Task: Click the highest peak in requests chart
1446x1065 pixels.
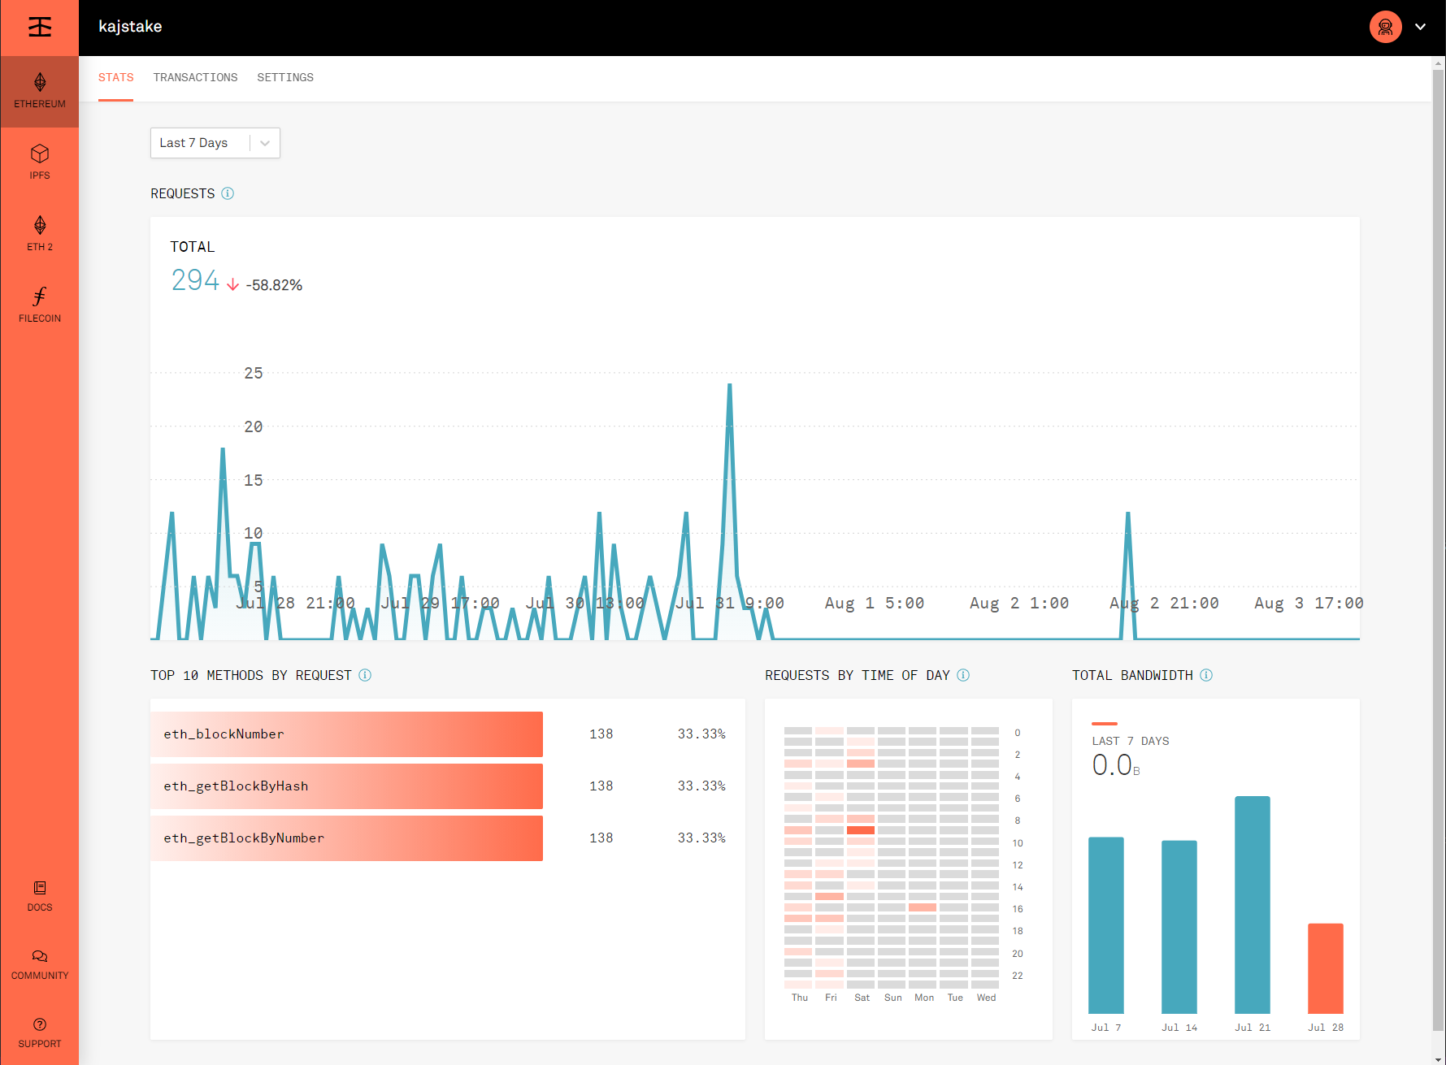Action: [x=730, y=385]
